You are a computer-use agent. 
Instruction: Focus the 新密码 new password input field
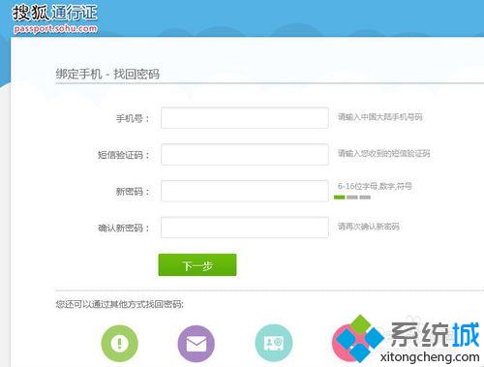245,191
